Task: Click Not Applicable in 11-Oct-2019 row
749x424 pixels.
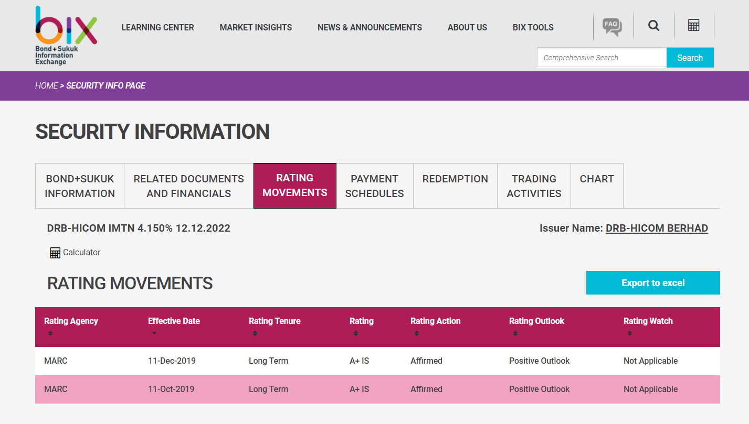Action: coord(650,389)
